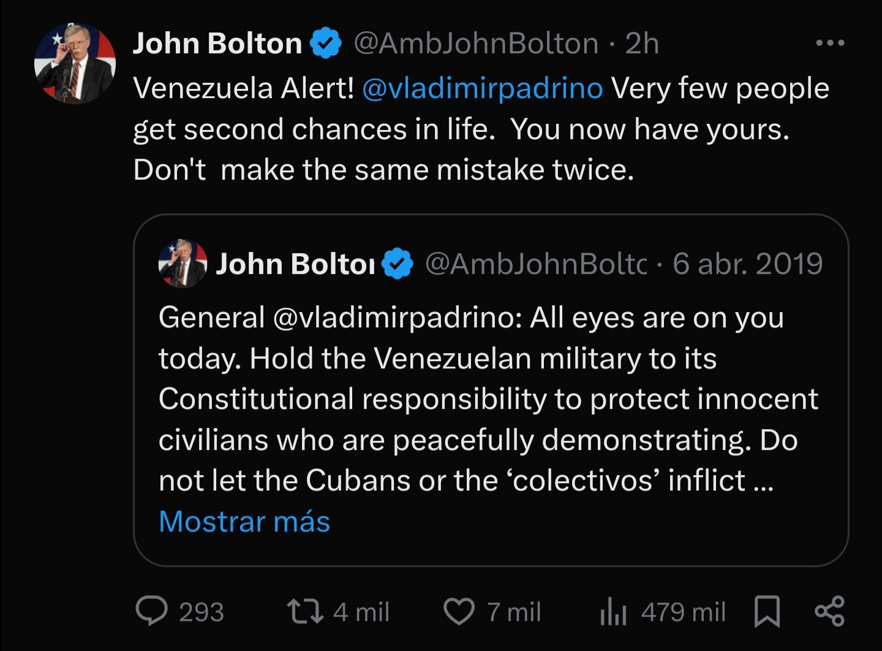Click the verified badge in quoted tweet
The height and width of the screenshot is (651, 882).
coord(398,264)
